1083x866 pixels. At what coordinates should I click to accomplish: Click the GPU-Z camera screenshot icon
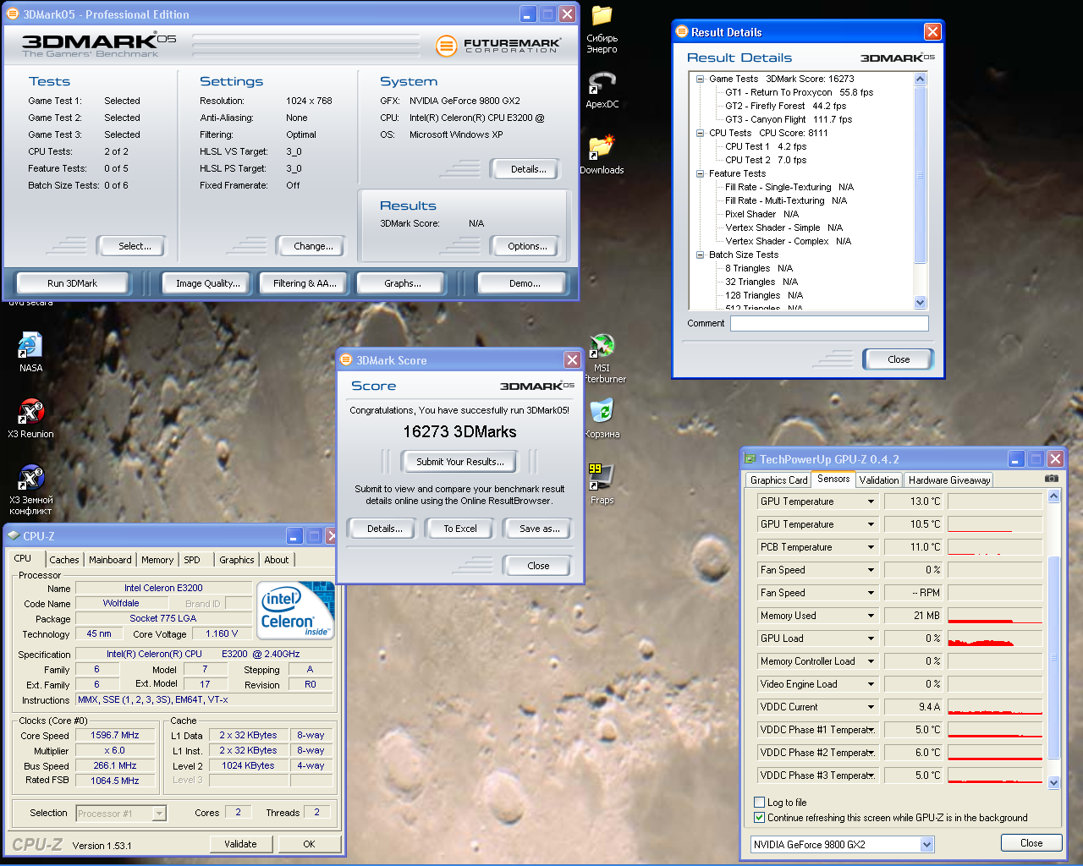click(x=1051, y=479)
